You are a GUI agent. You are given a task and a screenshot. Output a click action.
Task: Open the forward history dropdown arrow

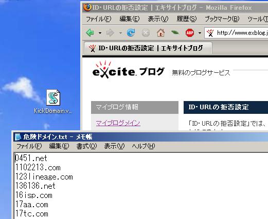click(x=120, y=33)
